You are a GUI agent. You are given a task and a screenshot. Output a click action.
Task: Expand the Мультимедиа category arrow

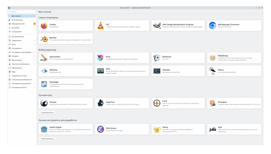click(35, 60)
